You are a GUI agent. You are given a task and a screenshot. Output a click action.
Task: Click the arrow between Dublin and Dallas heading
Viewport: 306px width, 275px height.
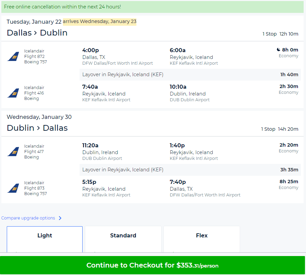point(39,128)
